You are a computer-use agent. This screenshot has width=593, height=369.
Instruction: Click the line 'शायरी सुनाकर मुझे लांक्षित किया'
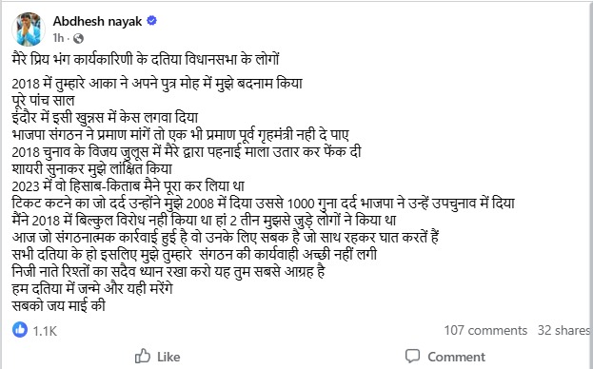[92, 169]
